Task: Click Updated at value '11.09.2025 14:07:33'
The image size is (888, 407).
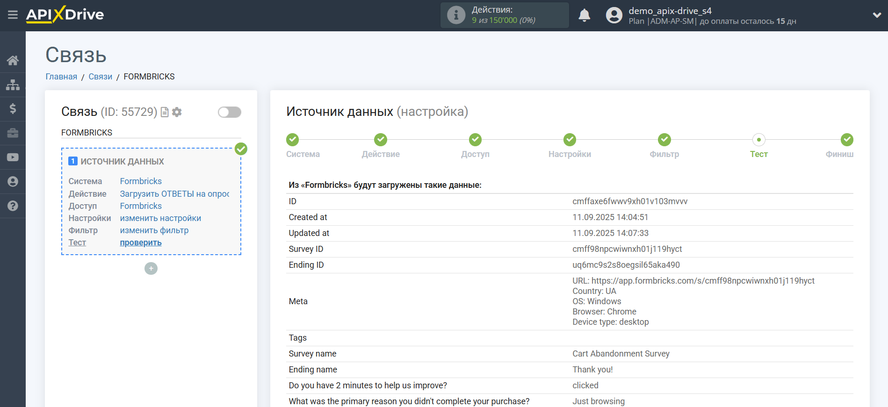Action: click(610, 233)
